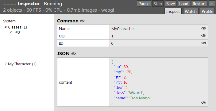216x111 pixels.
Task: Click the Name label cell
Action: click(83, 29)
